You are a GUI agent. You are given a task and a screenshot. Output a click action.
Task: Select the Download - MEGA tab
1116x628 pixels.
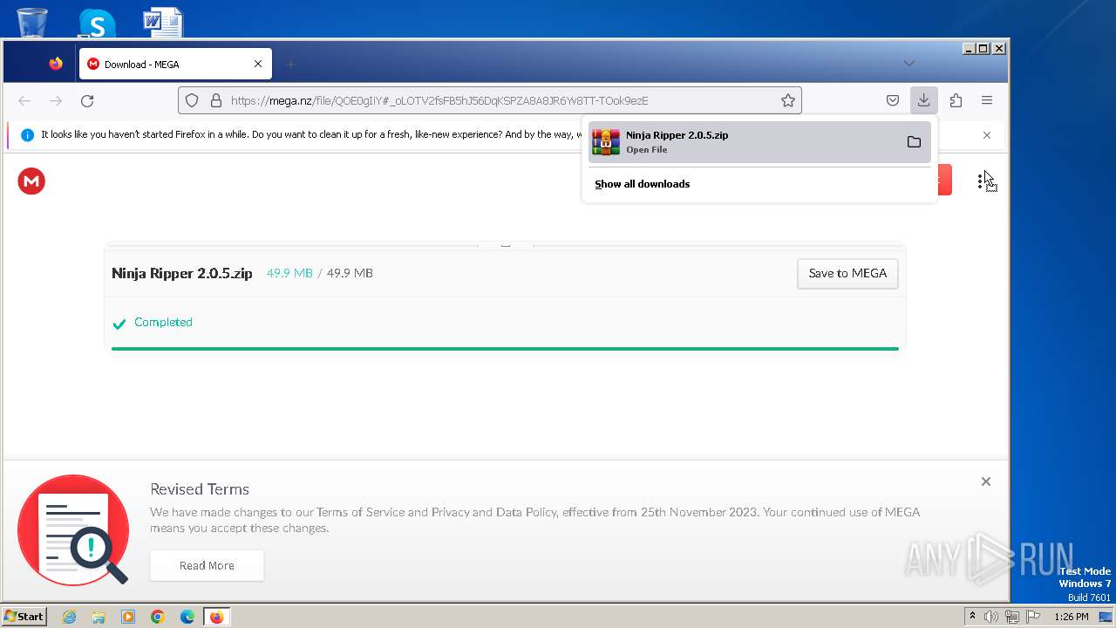[x=175, y=64]
